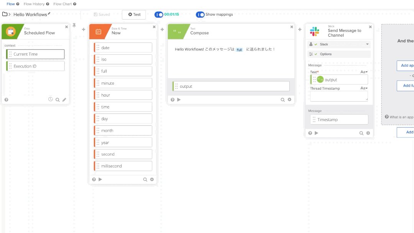Click the pencil edit icon on Scheduled Flow card
Viewport: 414px width, 233px height.
64,99
